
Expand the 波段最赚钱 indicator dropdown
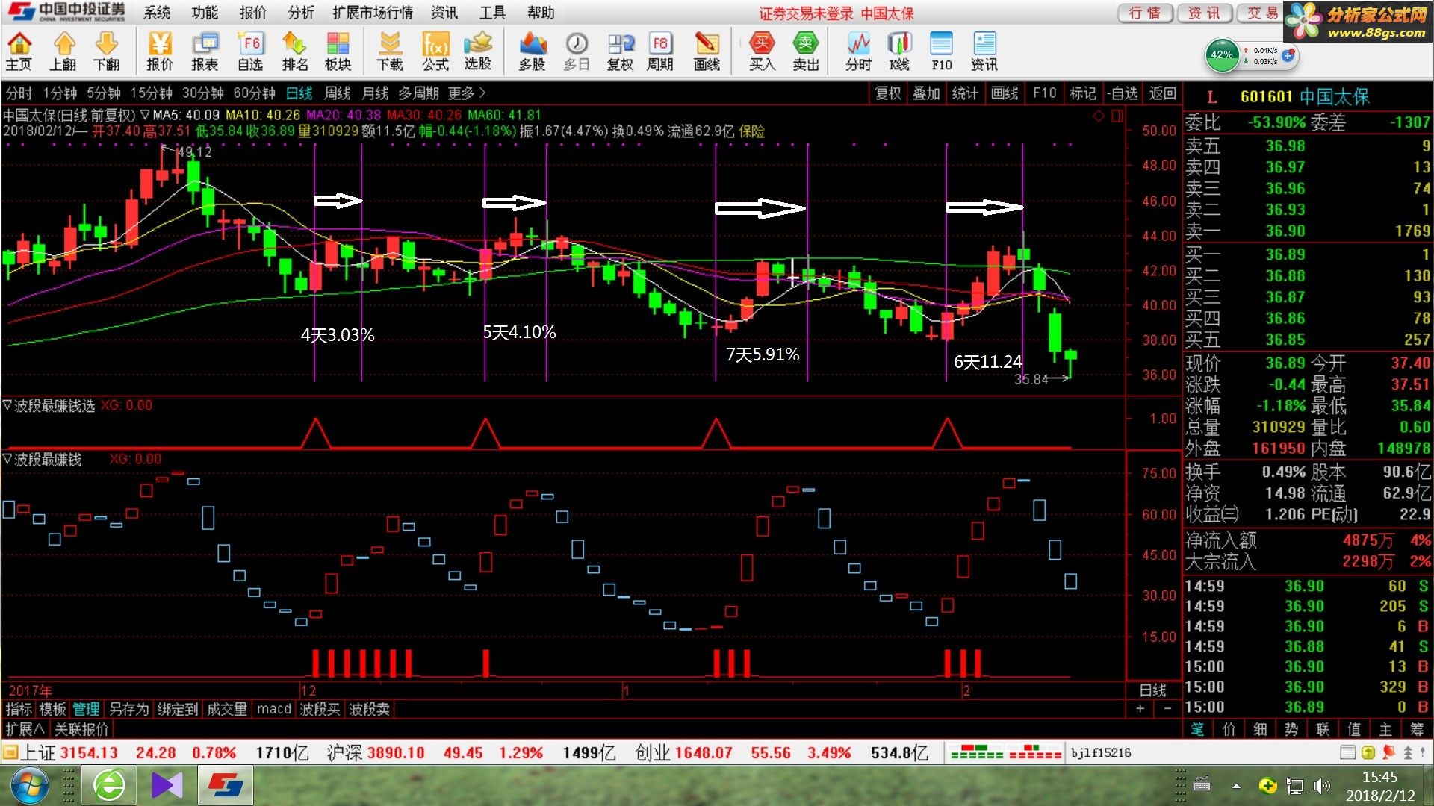click(x=7, y=459)
